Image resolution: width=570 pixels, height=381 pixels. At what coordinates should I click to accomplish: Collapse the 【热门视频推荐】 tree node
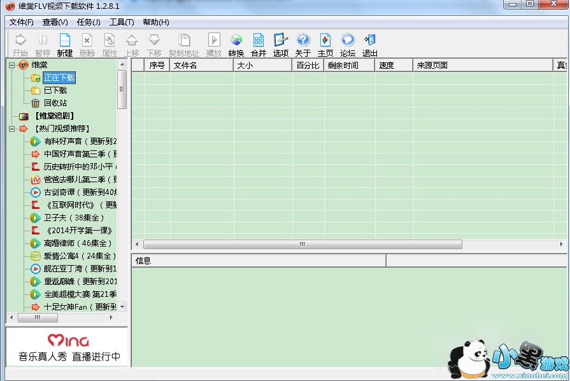coord(12,129)
